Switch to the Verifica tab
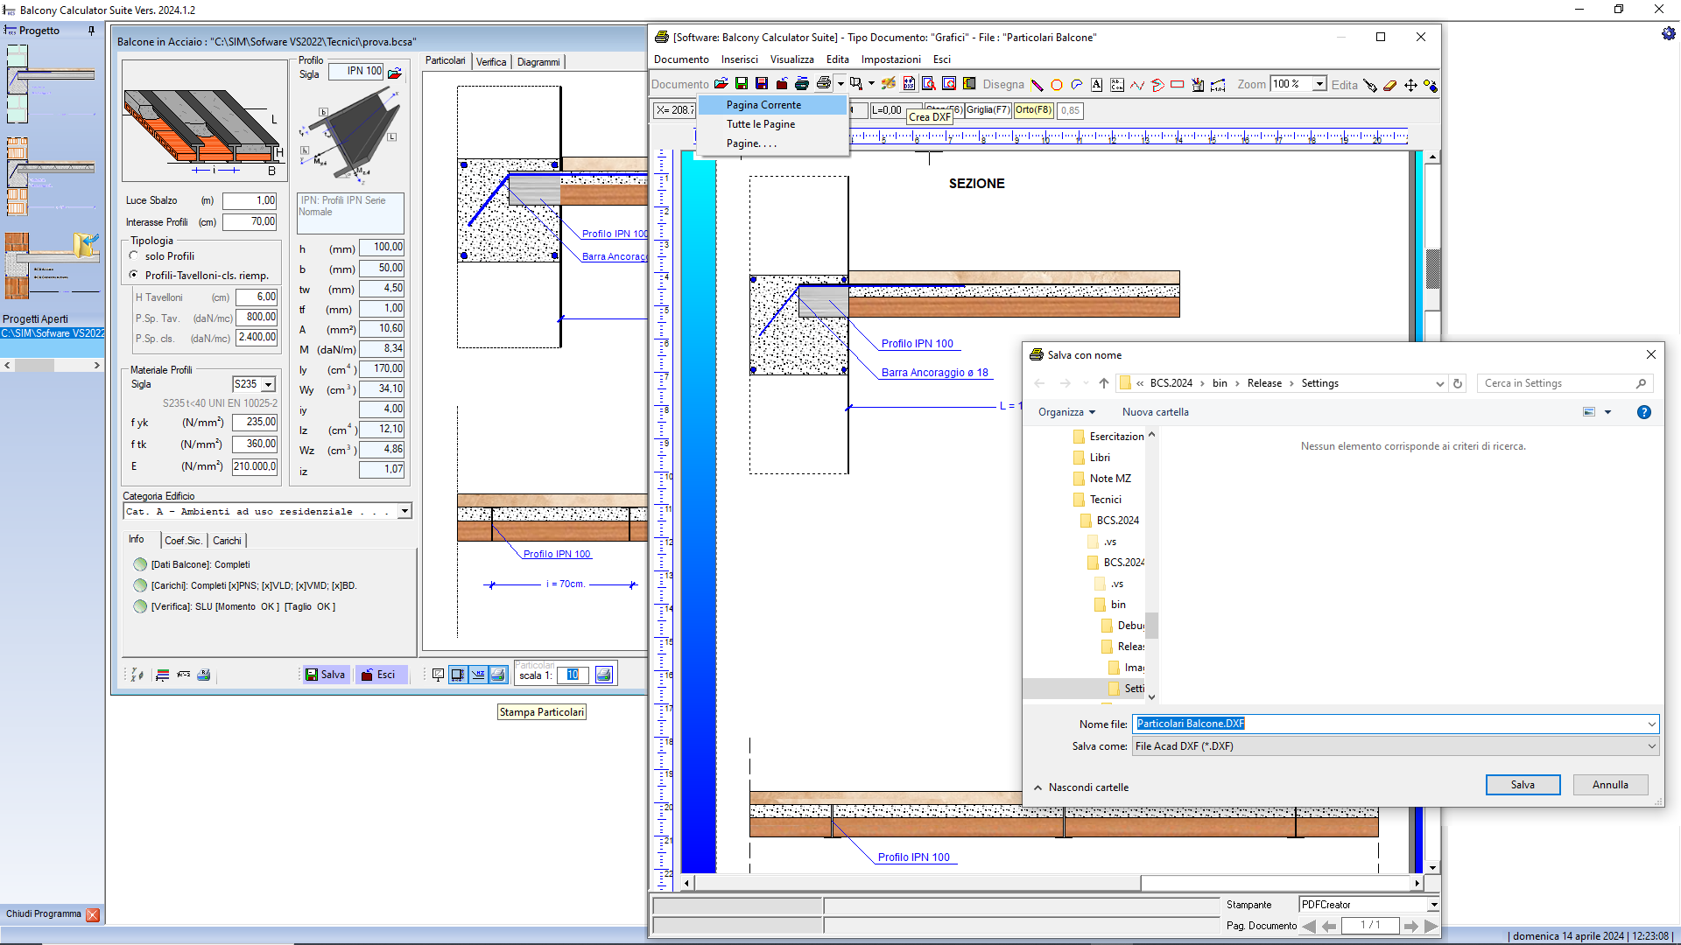Image resolution: width=1681 pixels, height=945 pixels. [491, 62]
